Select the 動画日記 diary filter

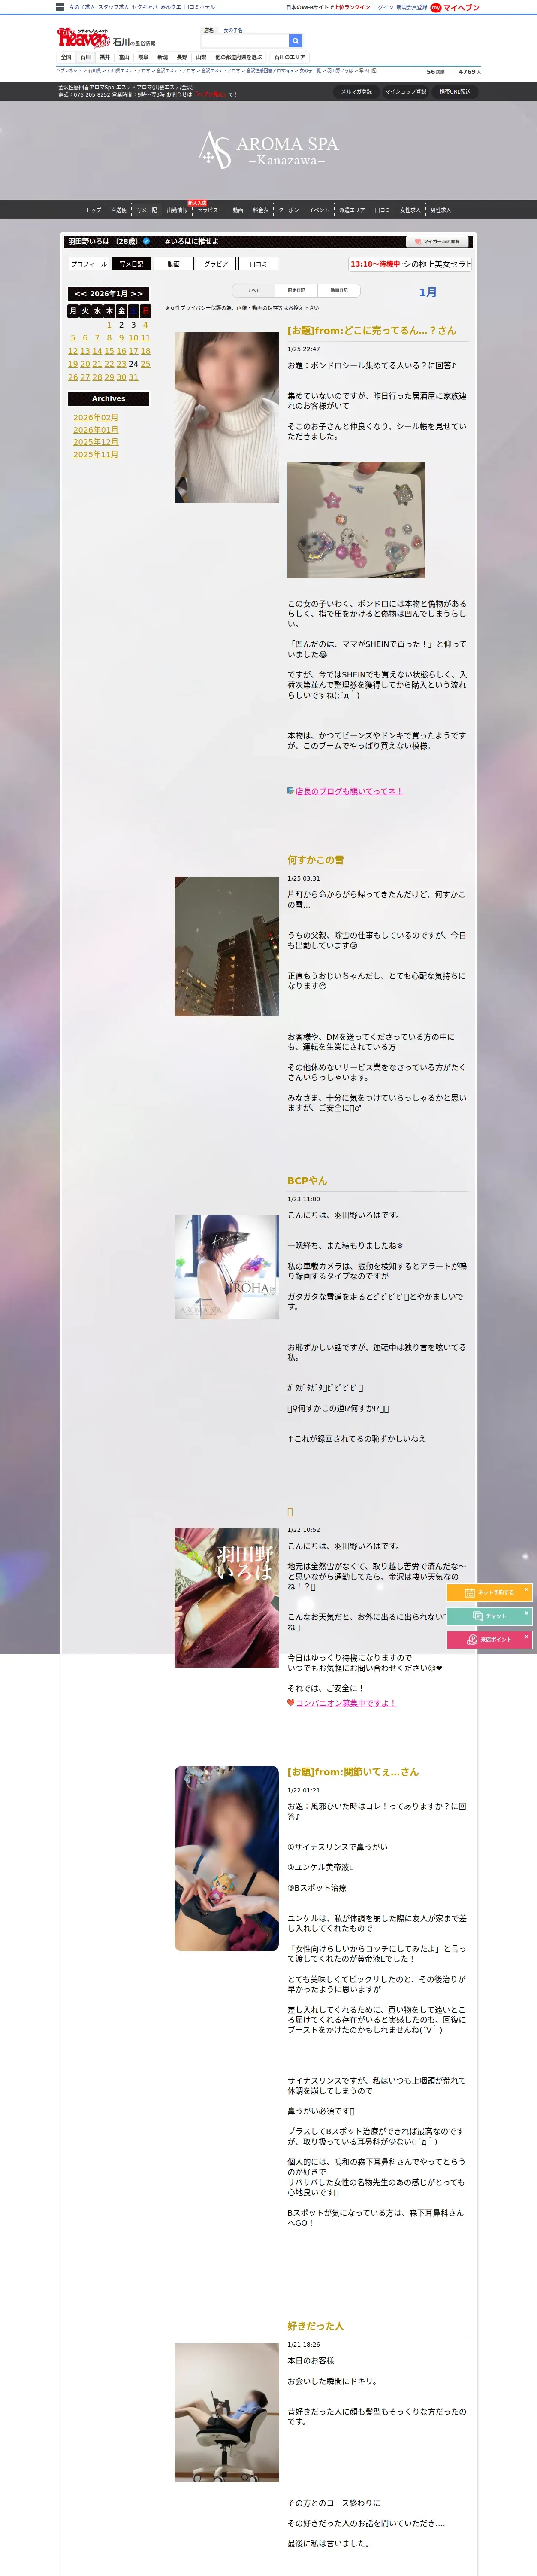tap(339, 290)
